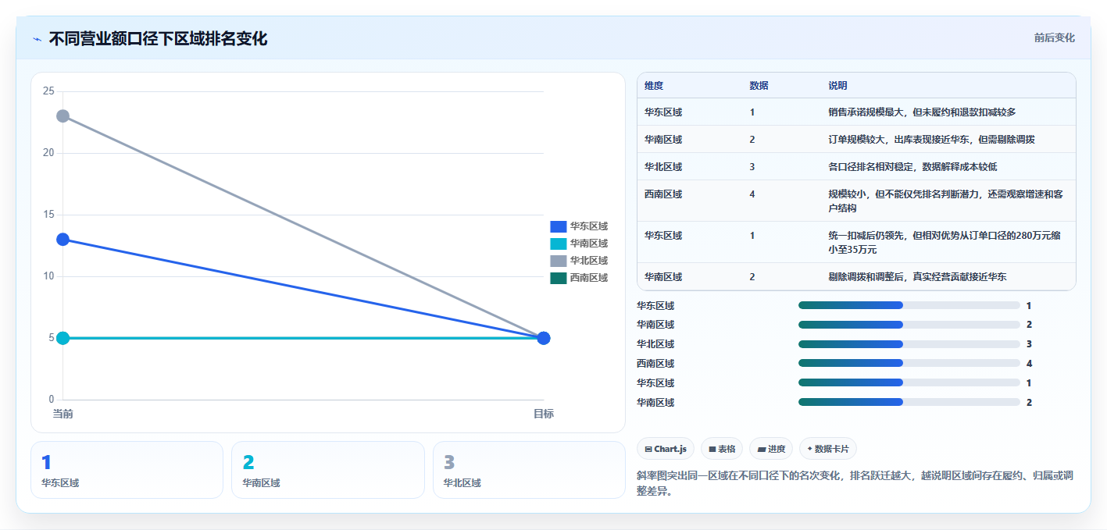This screenshot has height=530, width=1107.
Task: Toggle the cyan 华南区域 legend swatch
Action: [x=558, y=244]
